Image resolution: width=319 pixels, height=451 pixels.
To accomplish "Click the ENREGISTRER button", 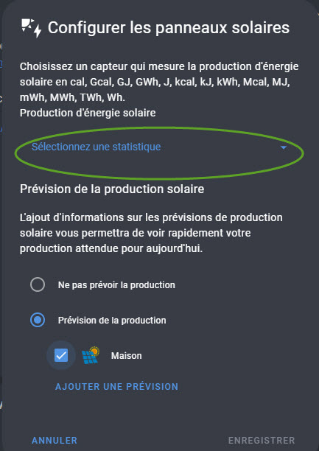I will (x=262, y=441).
